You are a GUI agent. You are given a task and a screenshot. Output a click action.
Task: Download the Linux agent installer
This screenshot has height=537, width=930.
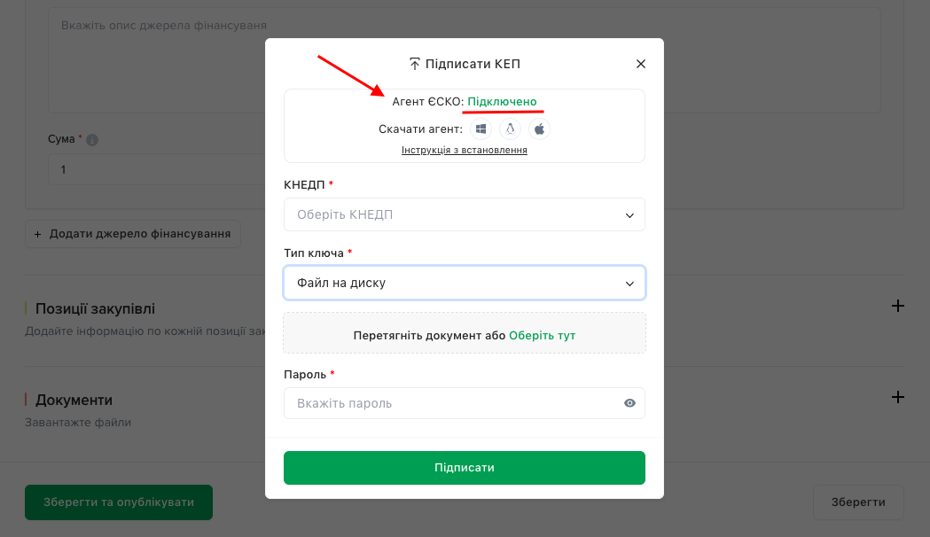[x=510, y=128]
